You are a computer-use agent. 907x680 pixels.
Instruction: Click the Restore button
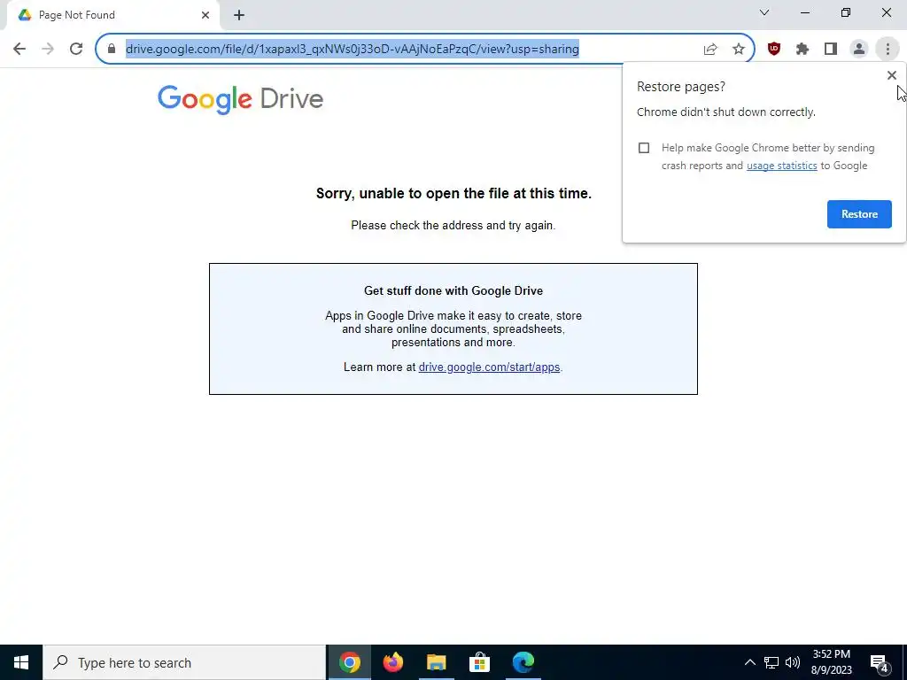click(x=859, y=214)
